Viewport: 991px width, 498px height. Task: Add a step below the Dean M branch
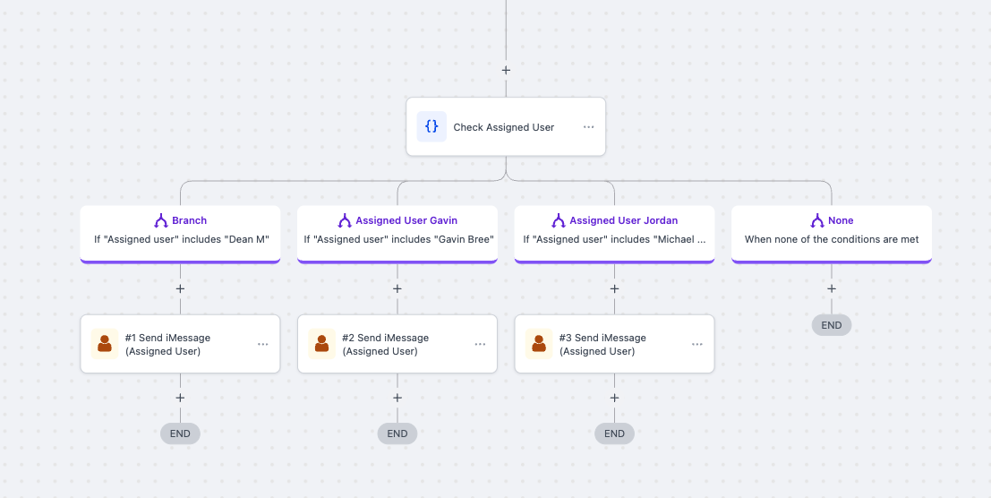[x=180, y=289]
